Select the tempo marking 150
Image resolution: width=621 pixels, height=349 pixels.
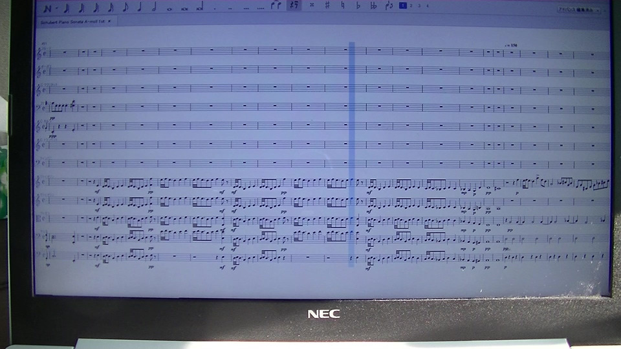[x=511, y=45]
